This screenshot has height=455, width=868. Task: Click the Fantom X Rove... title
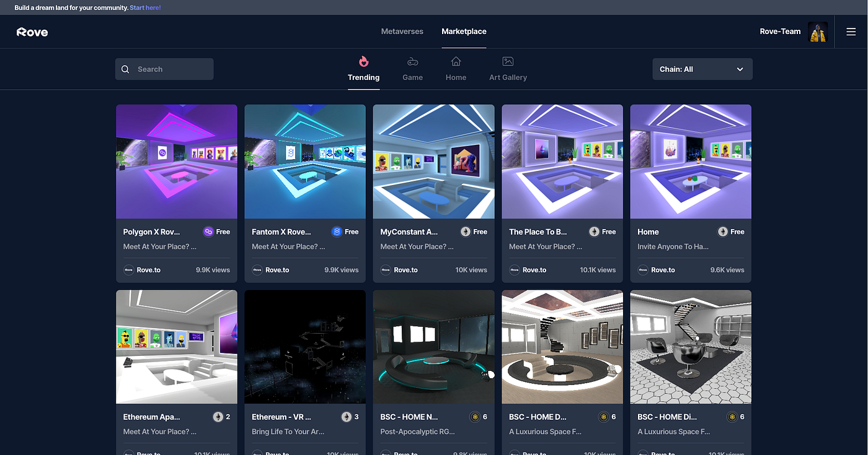click(281, 232)
